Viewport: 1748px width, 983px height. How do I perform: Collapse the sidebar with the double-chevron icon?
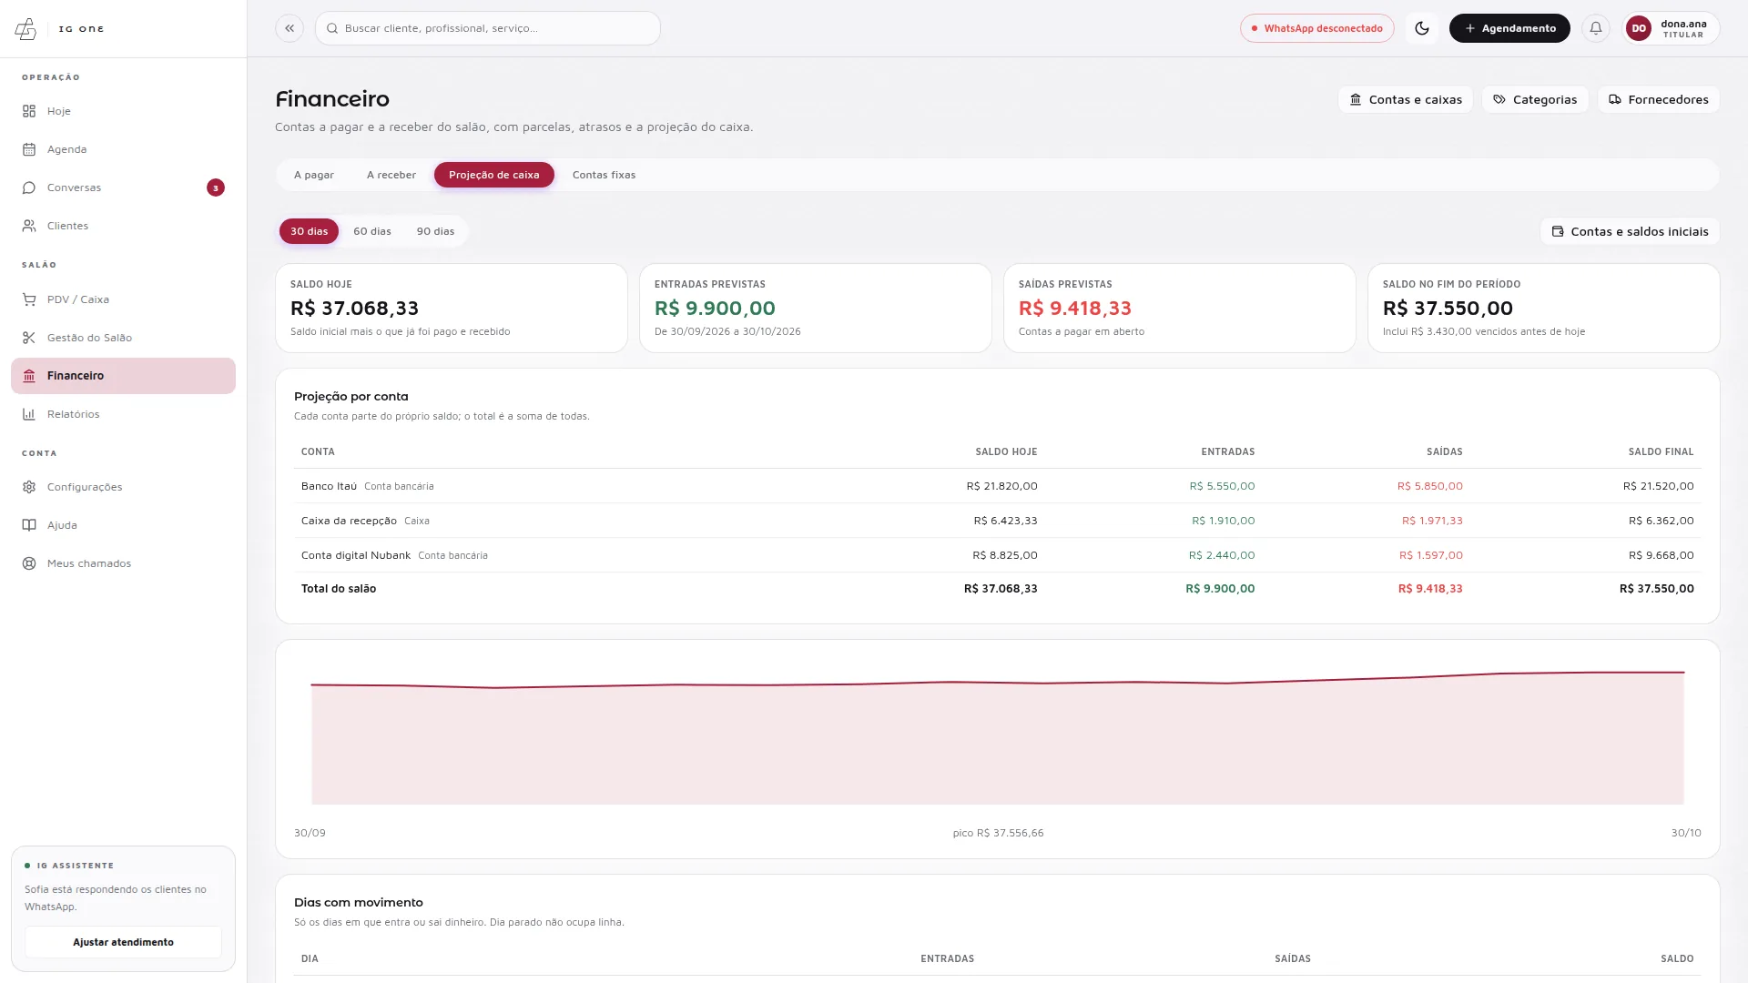click(x=290, y=28)
